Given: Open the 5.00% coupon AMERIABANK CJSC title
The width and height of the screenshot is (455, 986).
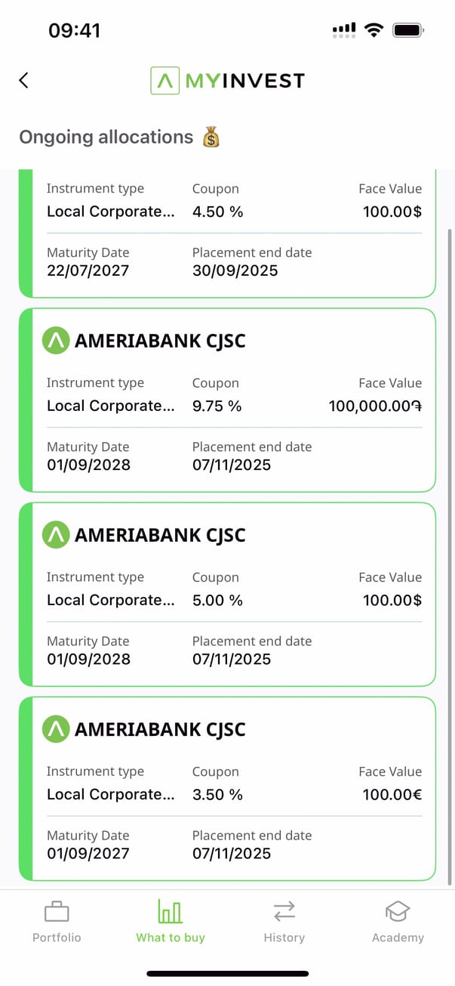Looking at the screenshot, I should click(x=160, y=536).
